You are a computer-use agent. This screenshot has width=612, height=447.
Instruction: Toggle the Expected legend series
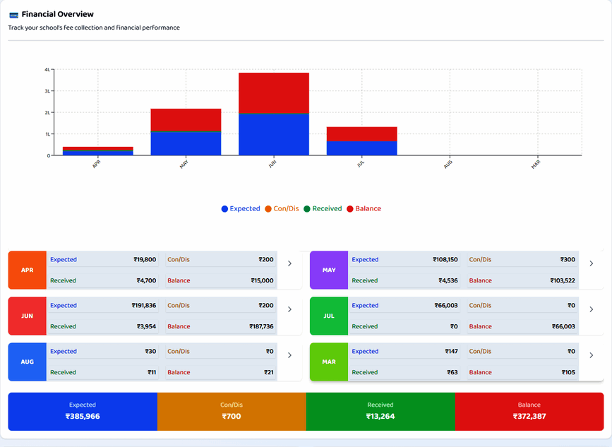(241, 209)
